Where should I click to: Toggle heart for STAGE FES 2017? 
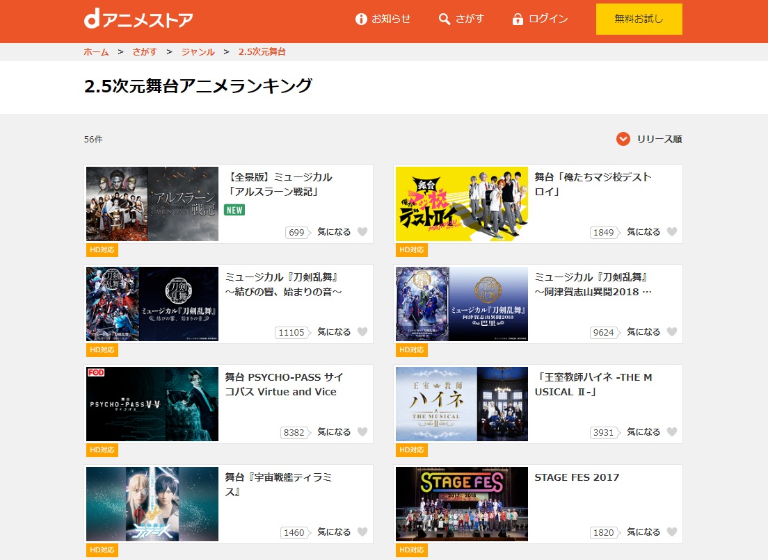pyautogui.click(x=672, y=532)
